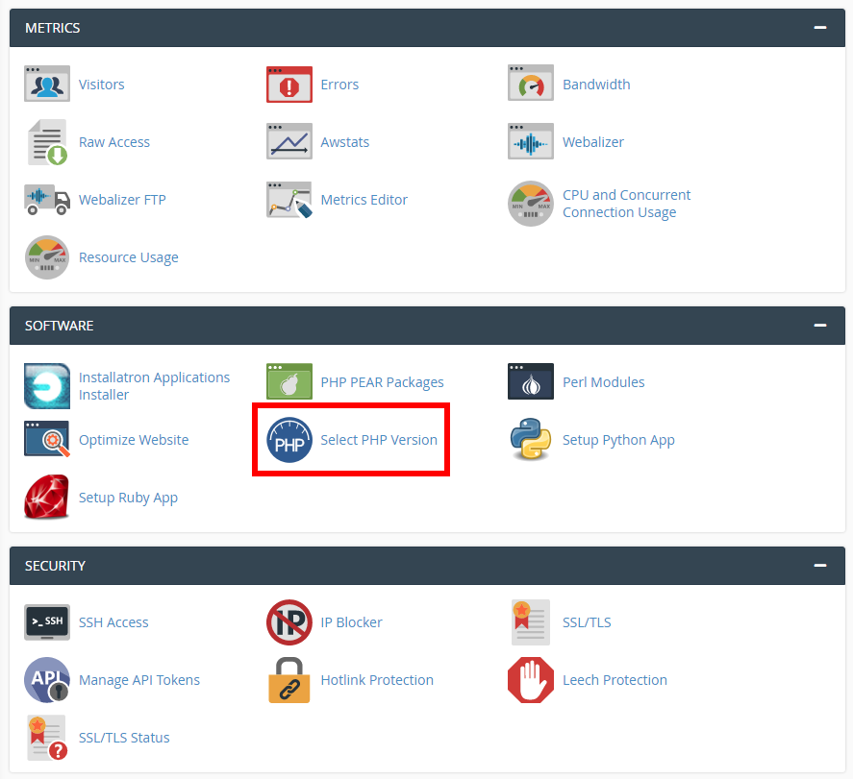Open the Visitors metrics icon

[46, 85]
